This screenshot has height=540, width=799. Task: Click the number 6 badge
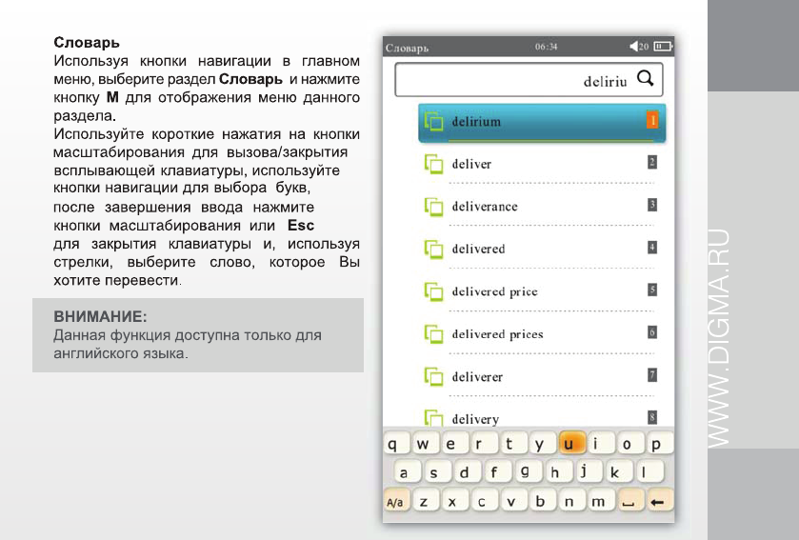point(651,332)
